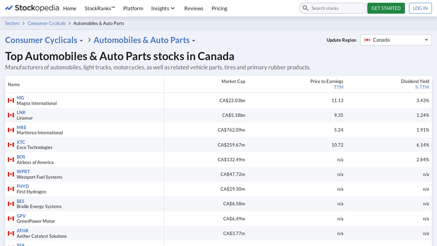Open the Insights menu

click(x=163, y=8)
